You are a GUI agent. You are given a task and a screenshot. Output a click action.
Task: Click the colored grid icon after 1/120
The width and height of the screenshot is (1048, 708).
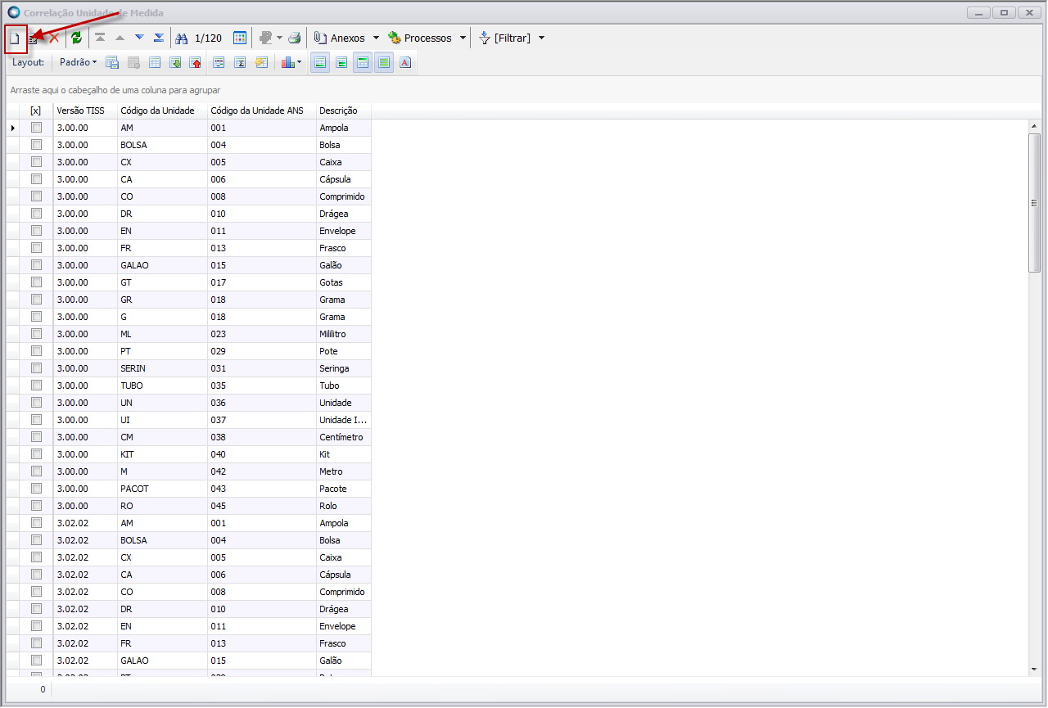pyautogui.click(x=240, y=38)
